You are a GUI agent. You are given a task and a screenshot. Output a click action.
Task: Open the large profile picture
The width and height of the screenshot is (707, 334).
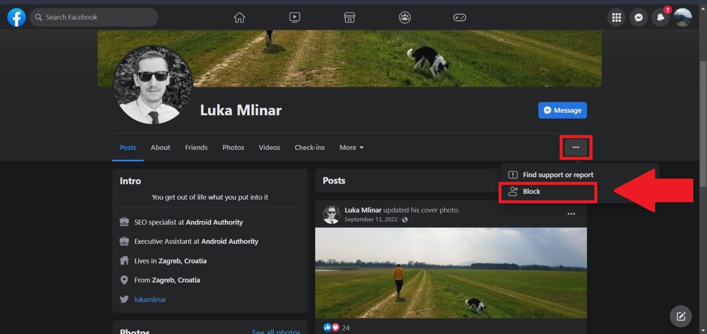[153, 85]
